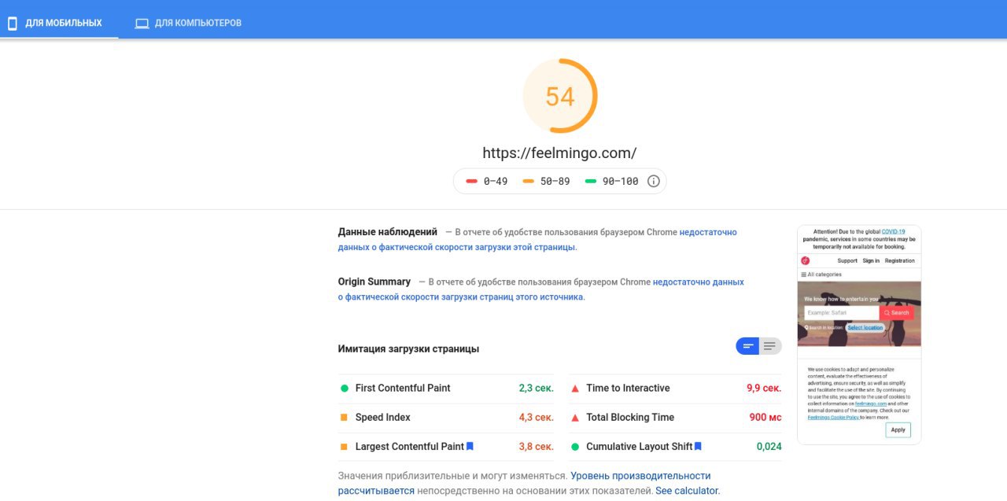Open the See calculator link
Screen dimensions: 1007x501
coord(687,490)
